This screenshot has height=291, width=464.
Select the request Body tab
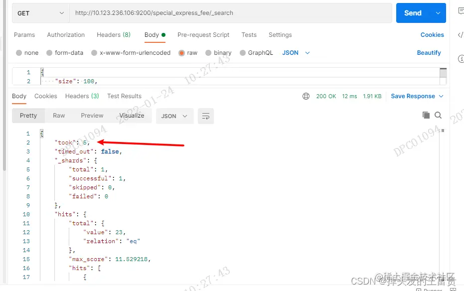point(155,34)
